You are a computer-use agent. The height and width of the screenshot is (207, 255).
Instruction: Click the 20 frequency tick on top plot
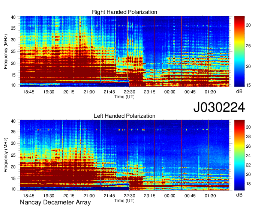click(13, 63)
